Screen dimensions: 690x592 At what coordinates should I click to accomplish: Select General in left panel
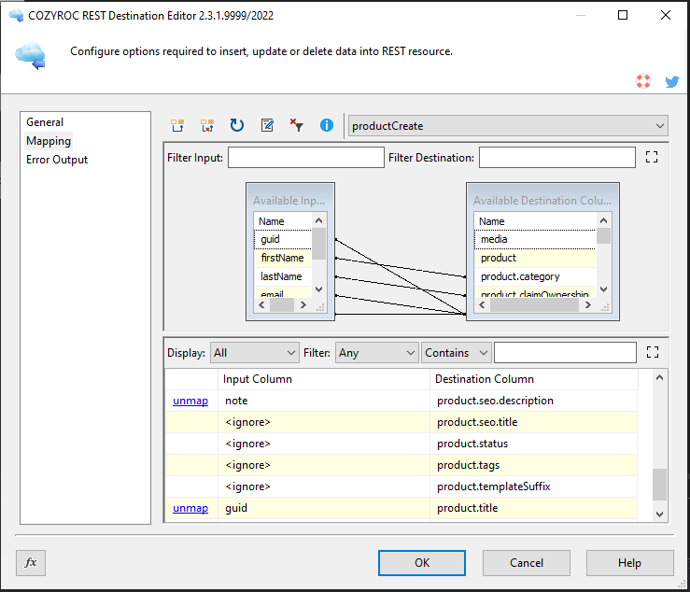(x=45, y=122)
